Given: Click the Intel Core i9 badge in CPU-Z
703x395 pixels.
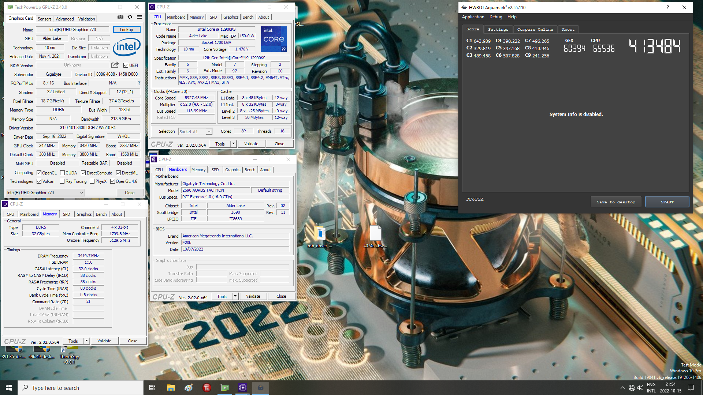Looking at the screenshot, I should pos(274,39).
